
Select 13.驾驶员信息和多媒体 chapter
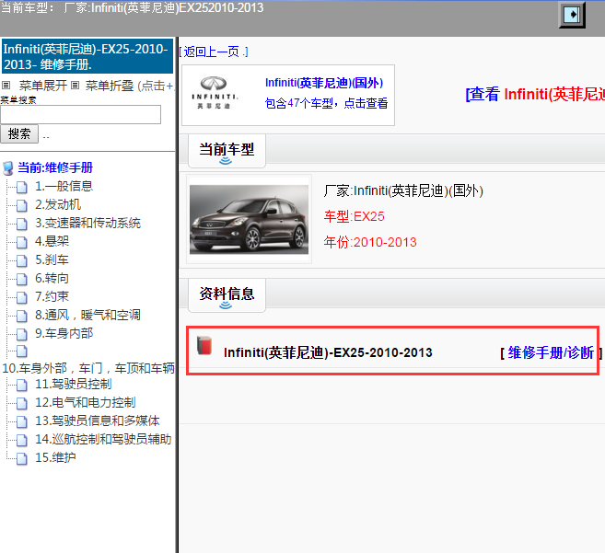(x=98, y=421)
